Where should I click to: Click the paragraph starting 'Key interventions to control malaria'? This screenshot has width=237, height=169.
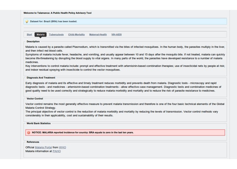click(x=125, y=68)
